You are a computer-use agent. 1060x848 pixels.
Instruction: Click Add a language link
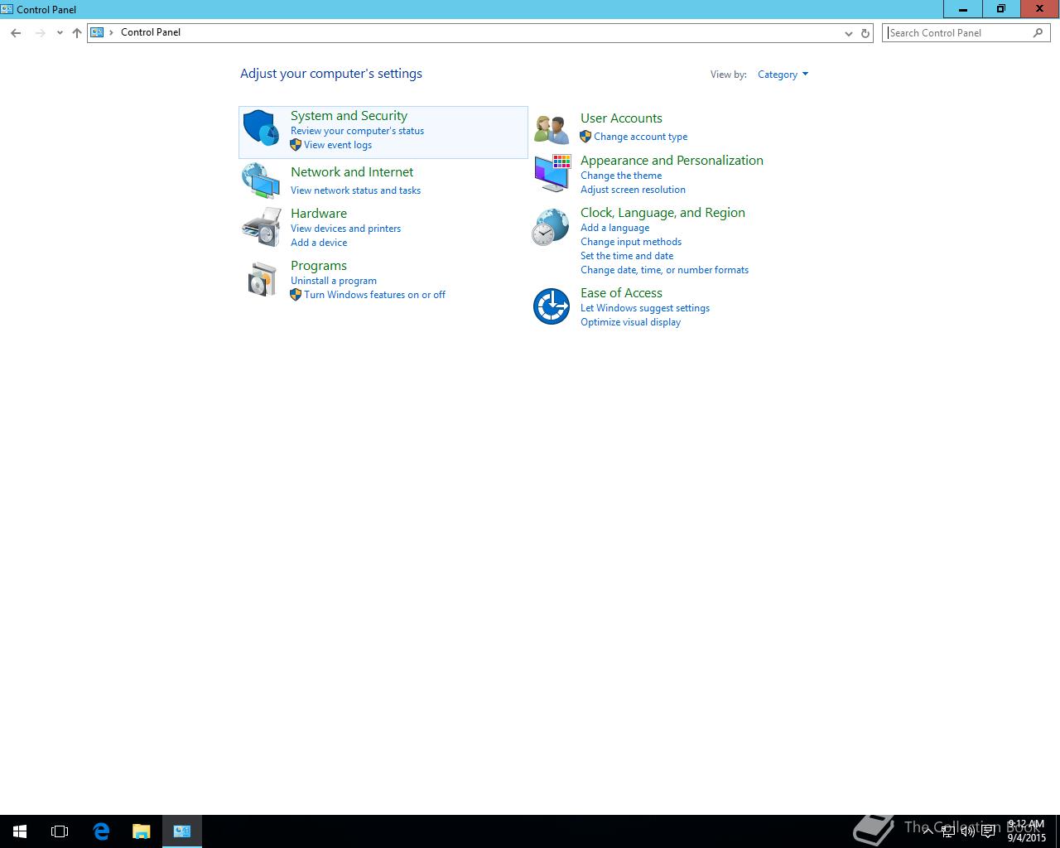[x=614, y=228]
